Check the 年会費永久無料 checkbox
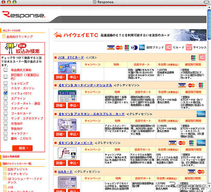The width and height of the screenshot is (211, 192). pos(6,70)
